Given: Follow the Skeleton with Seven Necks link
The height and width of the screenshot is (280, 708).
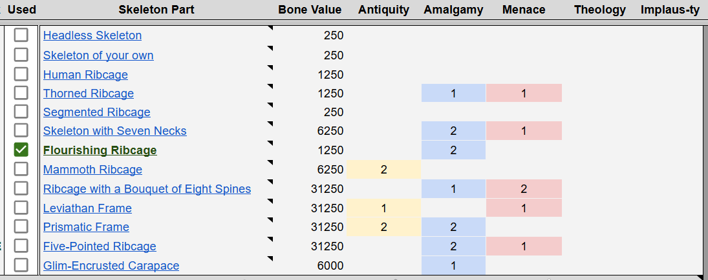Looking at the screenshot, I should point(114,131).
